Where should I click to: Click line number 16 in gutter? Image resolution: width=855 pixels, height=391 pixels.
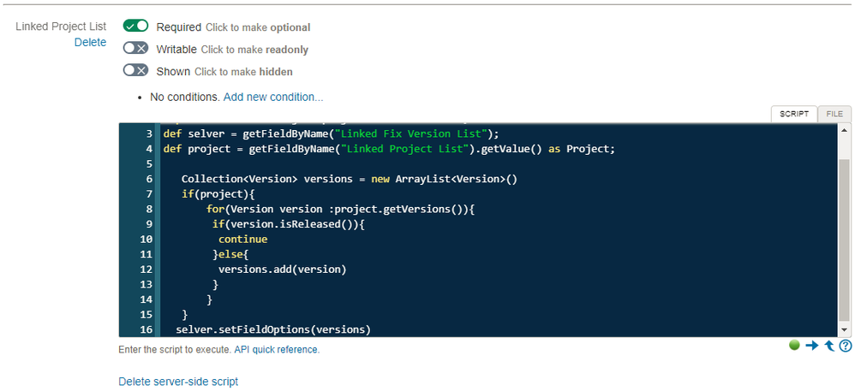click(146, 329)
